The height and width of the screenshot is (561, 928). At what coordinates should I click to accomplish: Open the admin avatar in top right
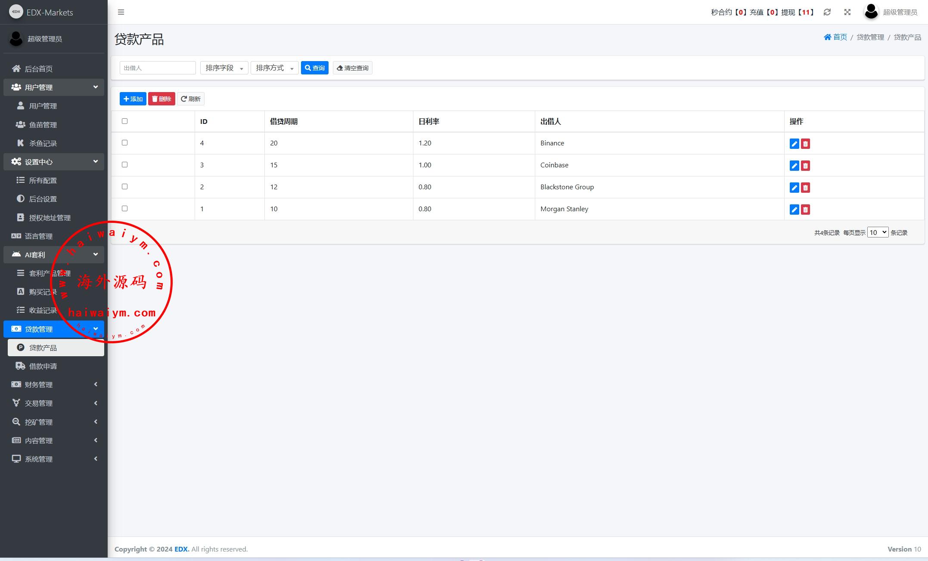pyautogui.click(x=871, y=12)
